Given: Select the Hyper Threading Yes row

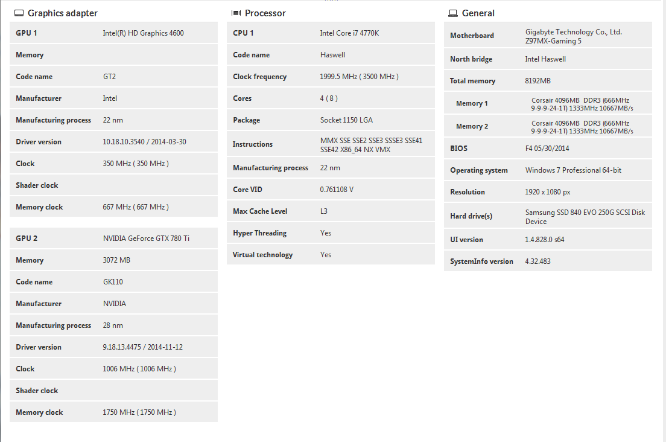Looking at the screenshot, I should 331,233.
